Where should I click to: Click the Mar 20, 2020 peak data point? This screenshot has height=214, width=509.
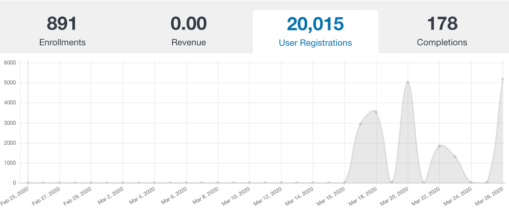coord(408,83)
